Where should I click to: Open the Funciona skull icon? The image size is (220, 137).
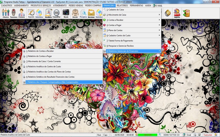point(13,13)
